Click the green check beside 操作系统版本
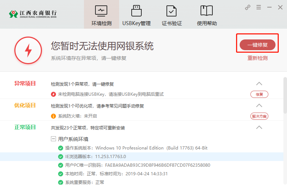The height and width of the screenshot is (190, 287). 61,148
